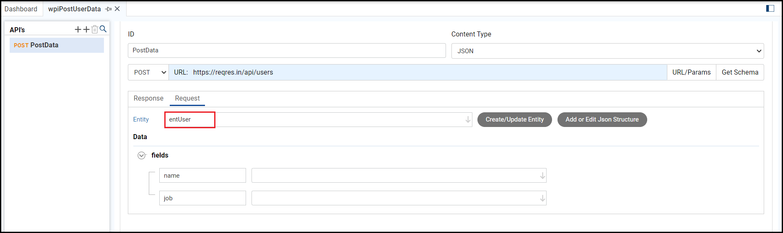The image size is (783, 233).
Task: Switch to the Response tab
Action: tap(148, 98)
